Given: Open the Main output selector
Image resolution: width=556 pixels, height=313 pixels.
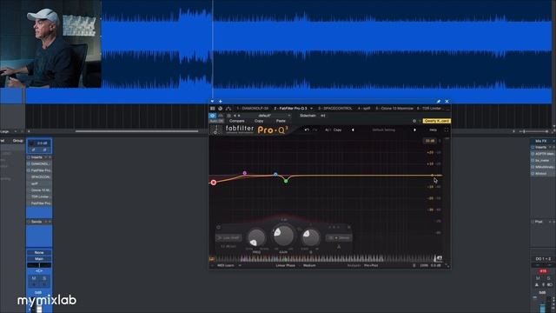Looking at the screenshot, I should coord(39,259).
